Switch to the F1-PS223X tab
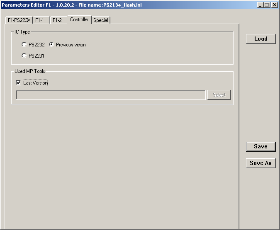This screenshot has width=280, height=230. point(19,20)
